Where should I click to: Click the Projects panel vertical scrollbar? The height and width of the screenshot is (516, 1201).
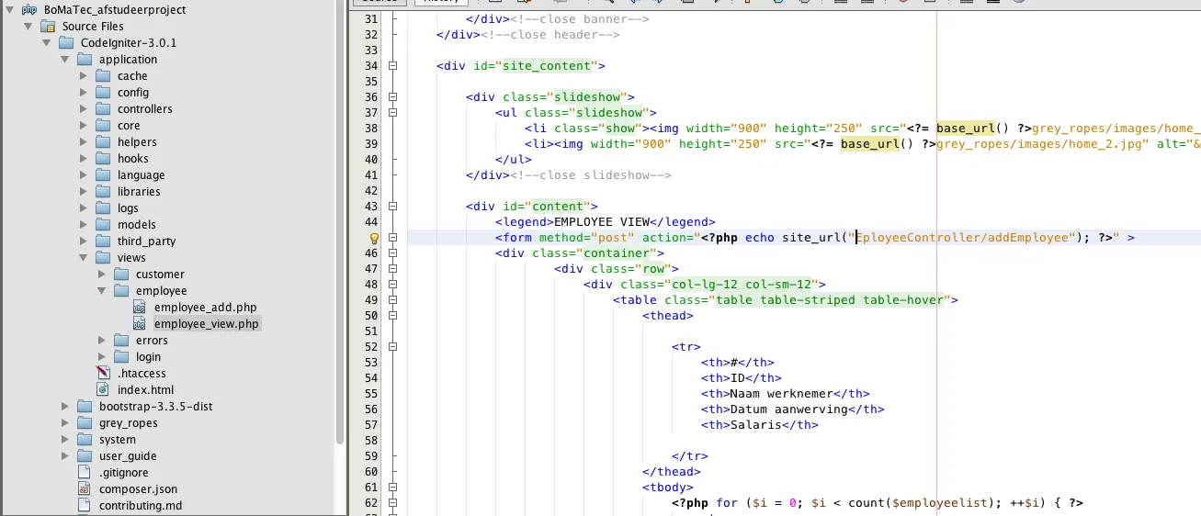tap(341, 220)
